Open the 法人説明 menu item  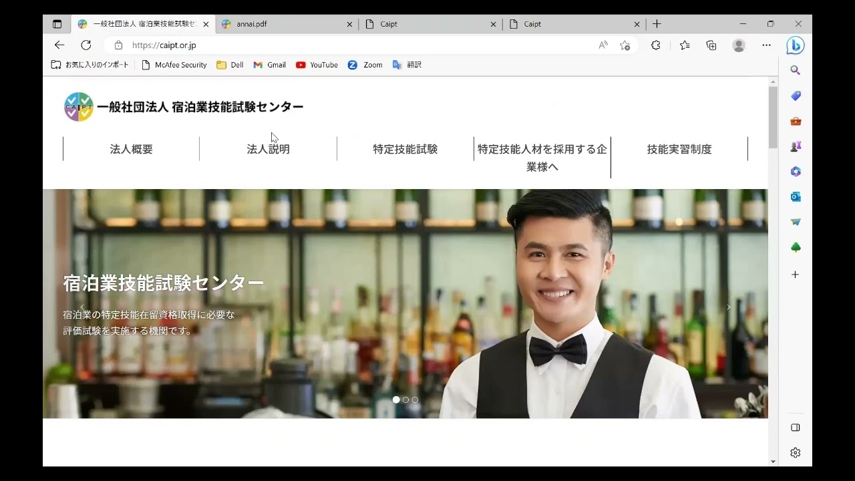(x=269, y=149)
